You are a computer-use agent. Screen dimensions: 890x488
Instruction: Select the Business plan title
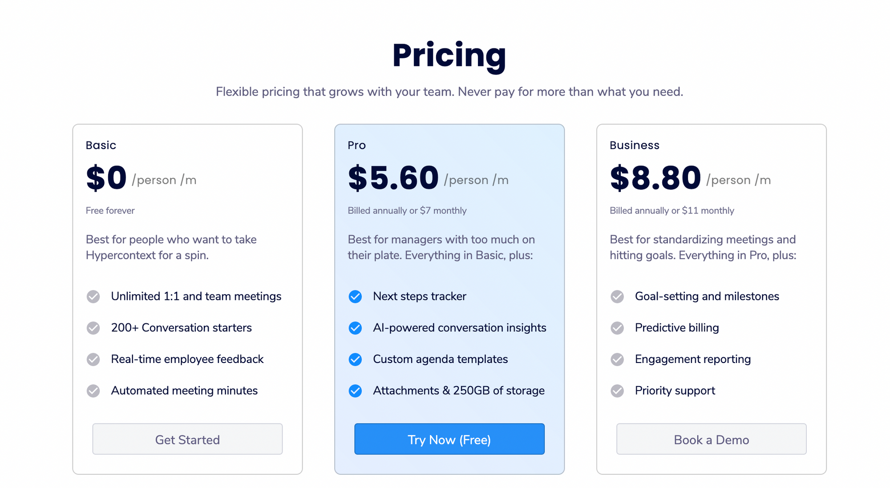tap(635, 145)
